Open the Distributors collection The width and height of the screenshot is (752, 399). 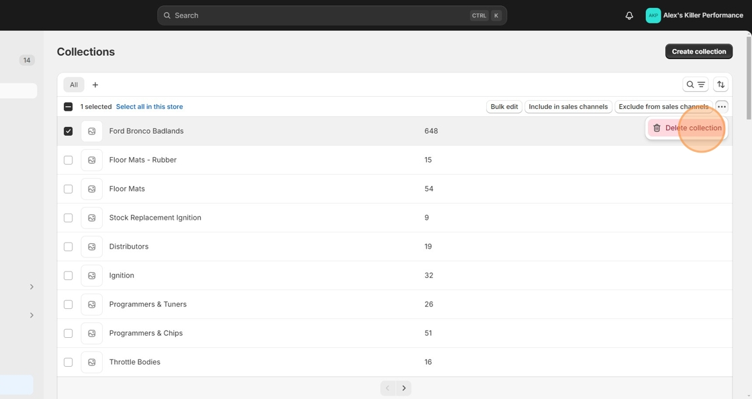click(128, 247)
